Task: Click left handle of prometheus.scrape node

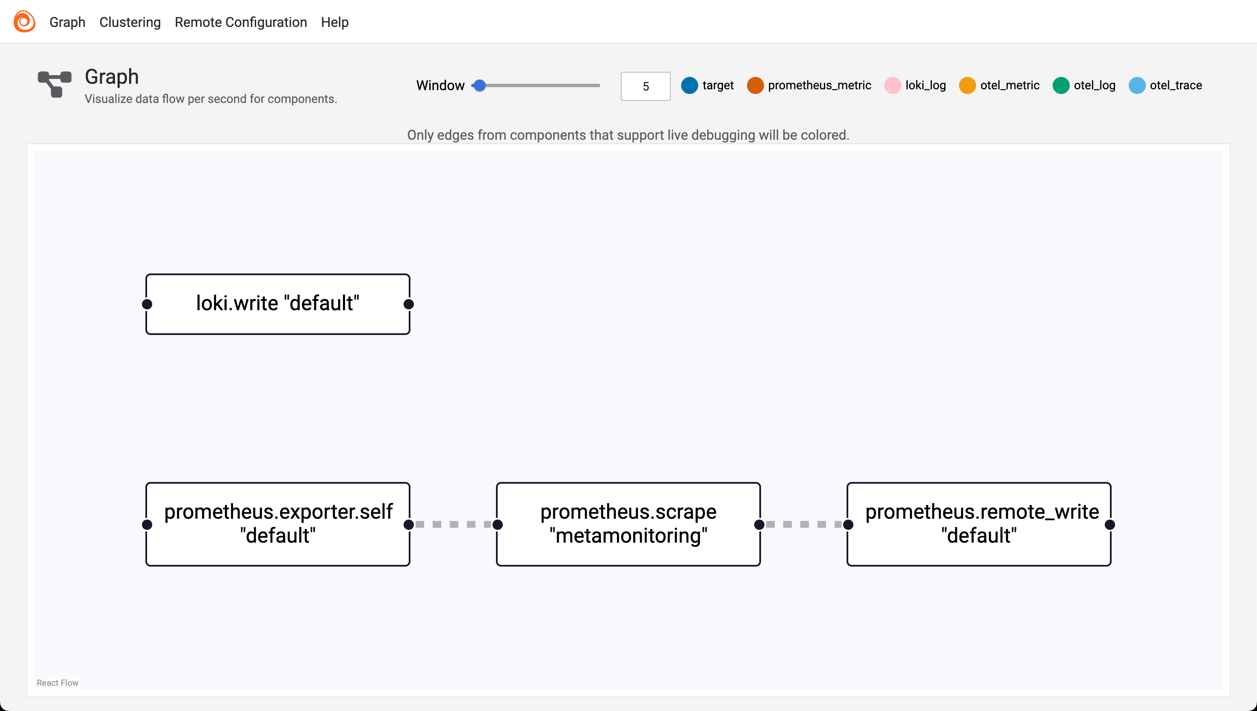Action: pyautogui.click(x=497, y=524)
